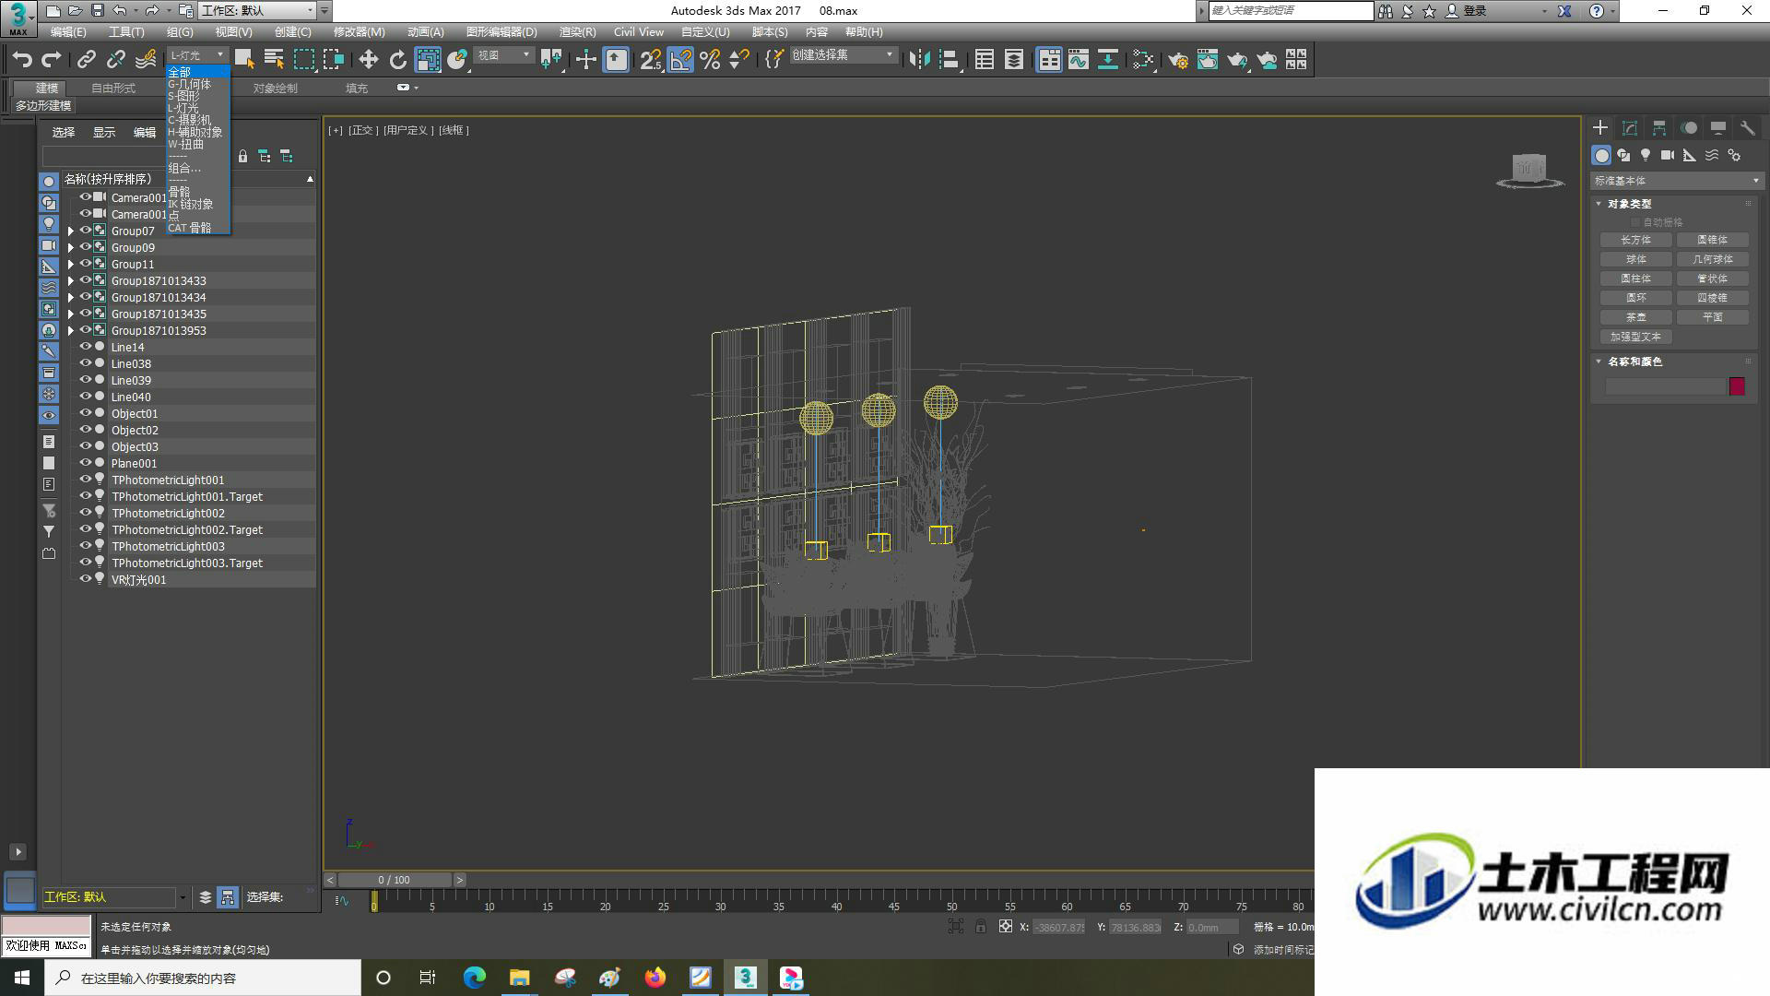1770x996 pixels.
Task: Click the ViewCube in the viewport
Action: pos(1529,171)
